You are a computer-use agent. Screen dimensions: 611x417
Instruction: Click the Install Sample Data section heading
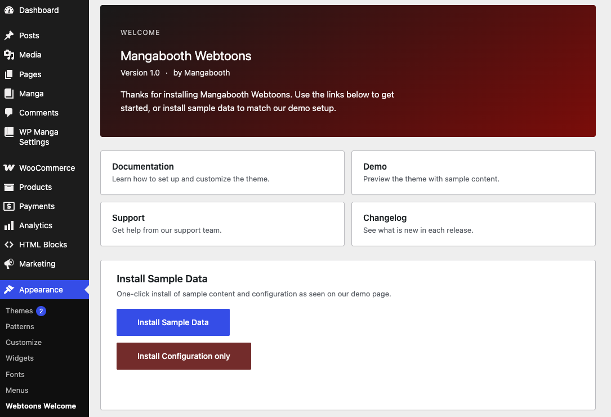click(162, 279)
